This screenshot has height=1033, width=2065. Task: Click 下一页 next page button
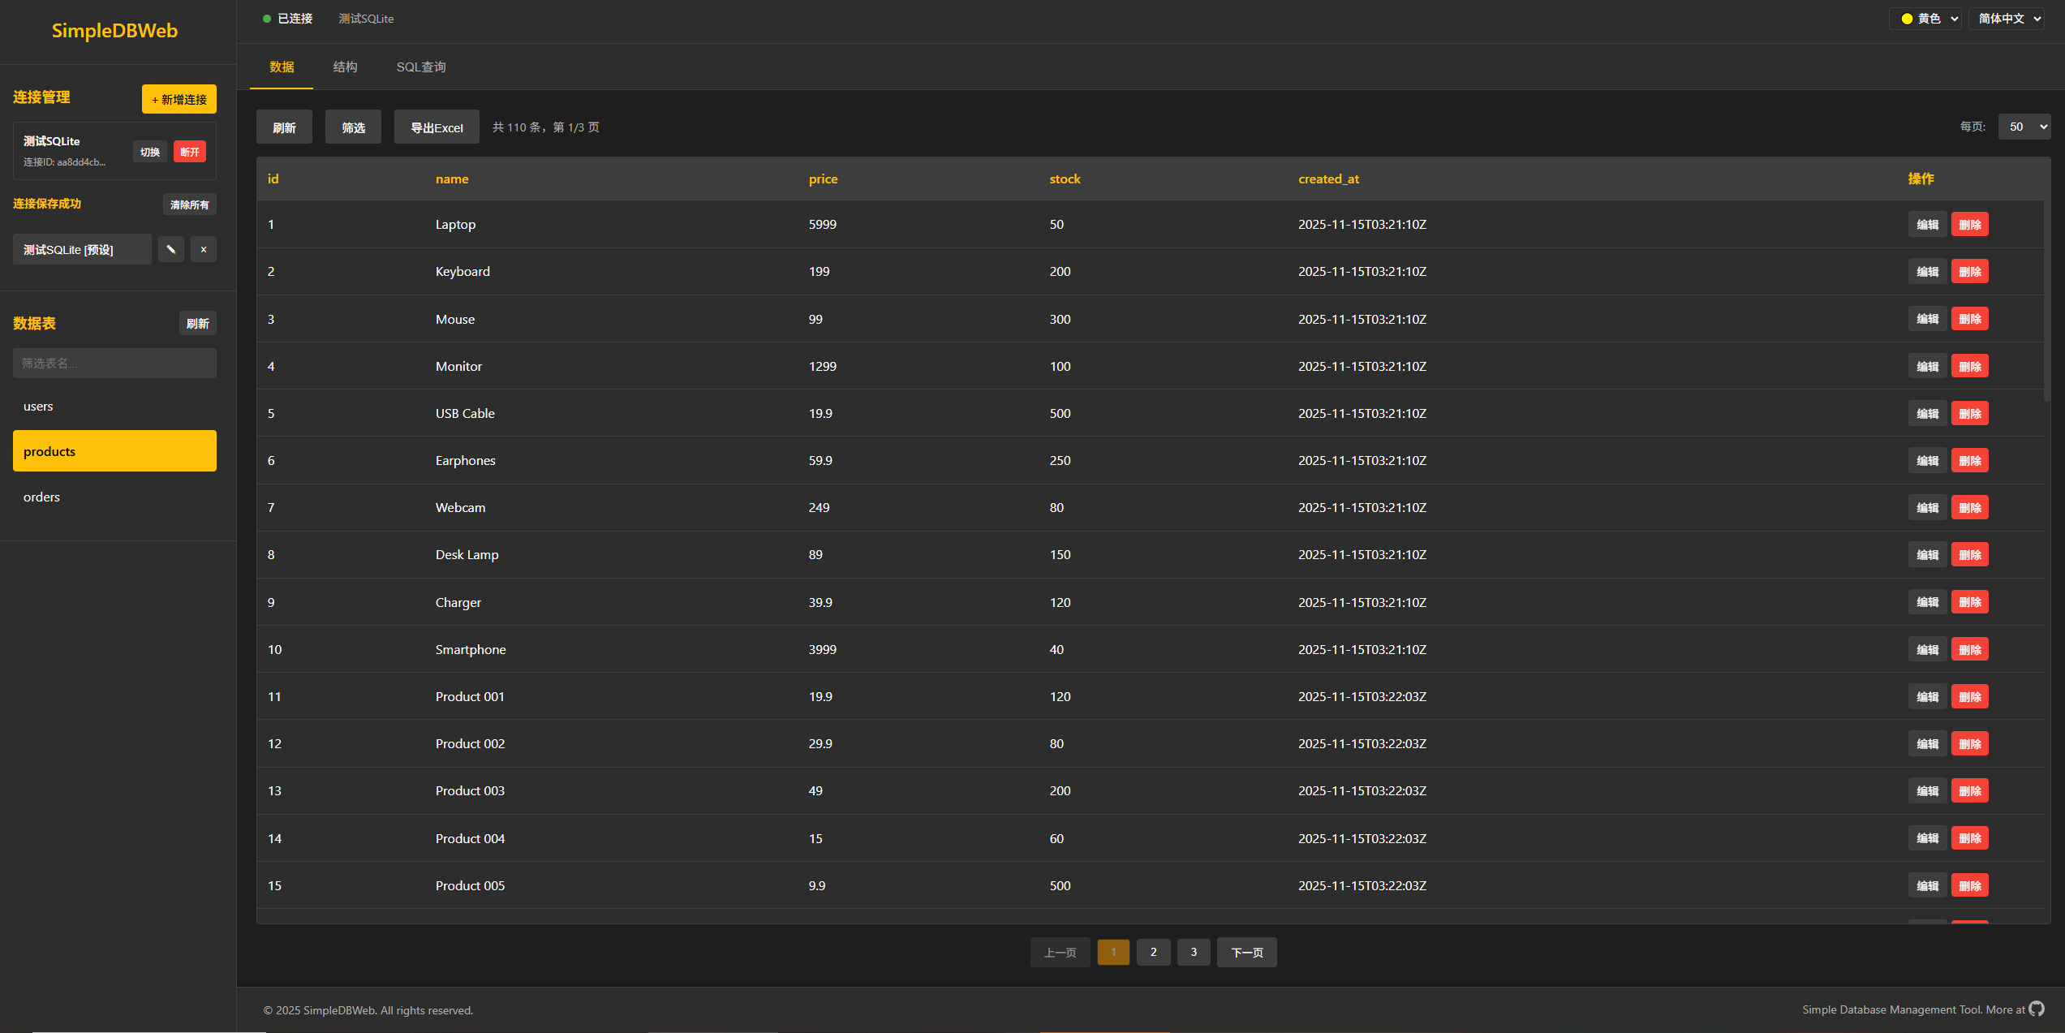coord(1246,952)
